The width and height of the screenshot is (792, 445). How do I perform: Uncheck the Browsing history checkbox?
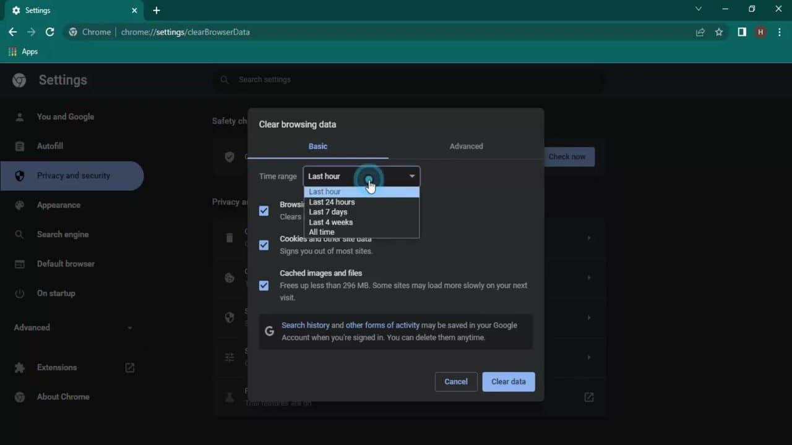[x=264, y=211]
